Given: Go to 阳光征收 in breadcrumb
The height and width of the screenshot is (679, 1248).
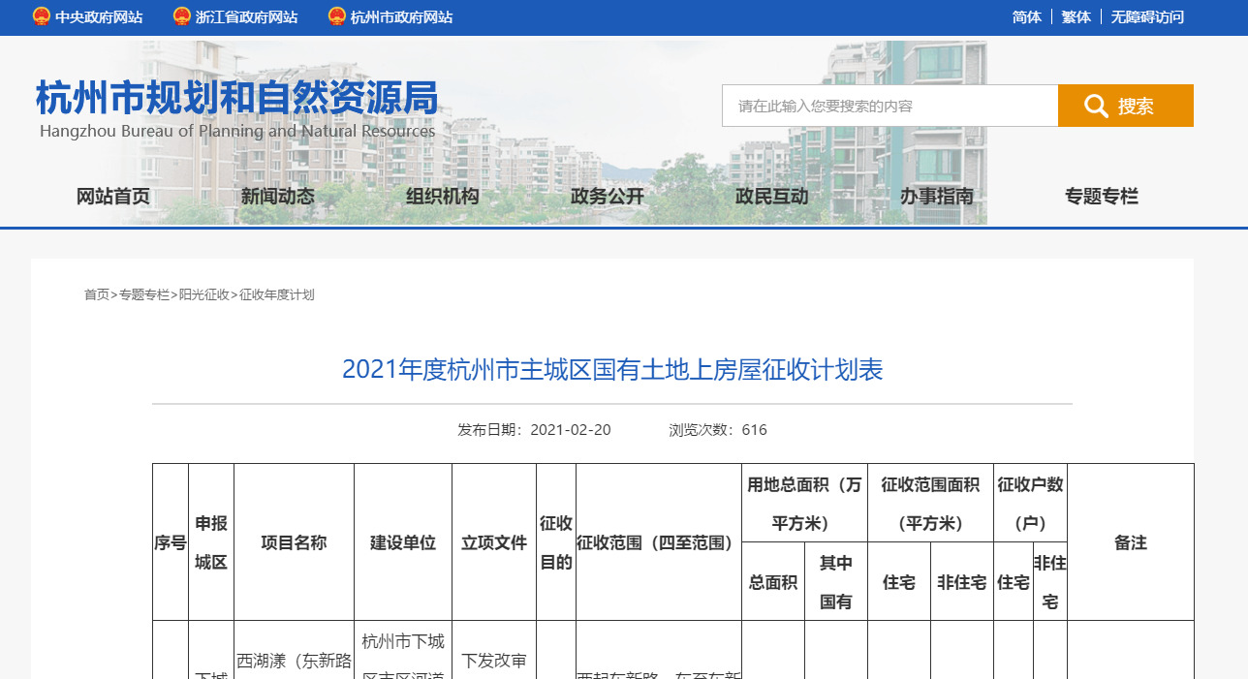Looking at the screenshot, I should click(204, 294).
